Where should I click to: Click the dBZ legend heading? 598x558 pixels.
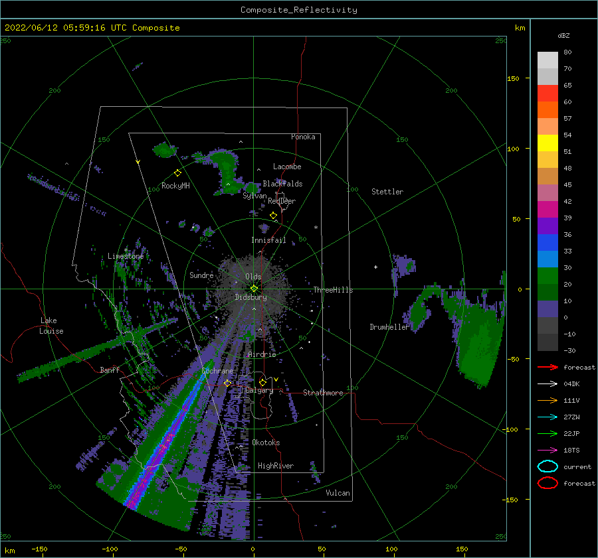pyautogui.click(x=563, y=35)
